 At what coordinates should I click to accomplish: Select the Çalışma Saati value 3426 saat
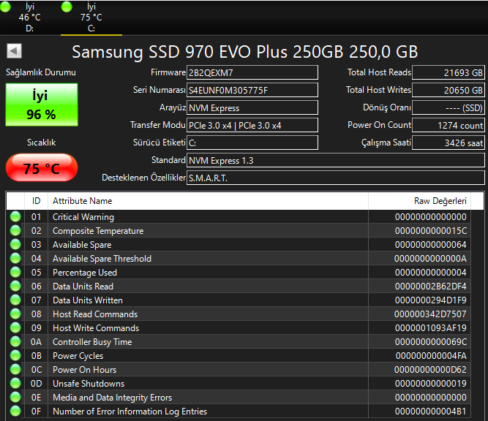[448, 143]
